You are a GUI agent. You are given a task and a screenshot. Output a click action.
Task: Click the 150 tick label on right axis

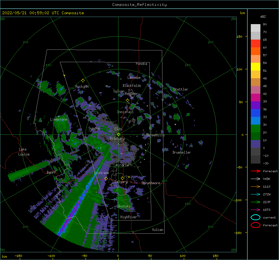(239, 36)
